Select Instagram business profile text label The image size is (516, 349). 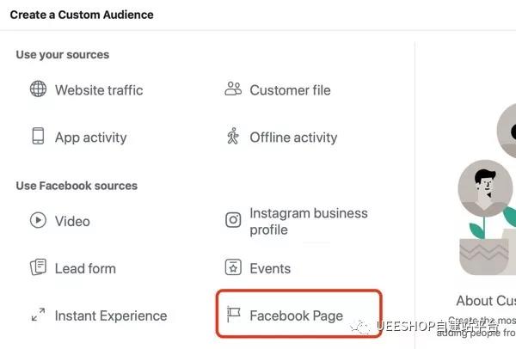(308, 221)
